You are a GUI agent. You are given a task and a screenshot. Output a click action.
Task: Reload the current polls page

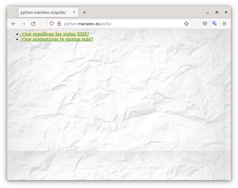coord(33,24)
